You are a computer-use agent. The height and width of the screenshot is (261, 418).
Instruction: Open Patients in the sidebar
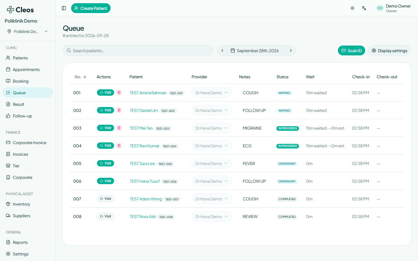28,58
